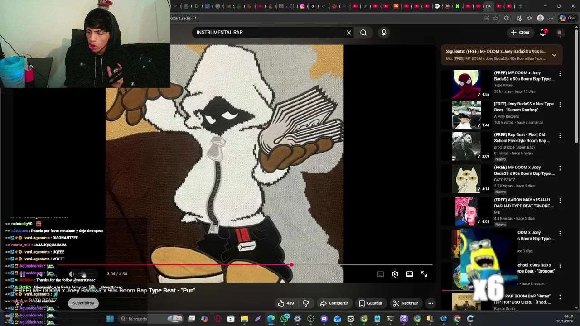This screenshot has height=326, width=580.
Task: Open the YouTube notifications bell
Action: 543,33
